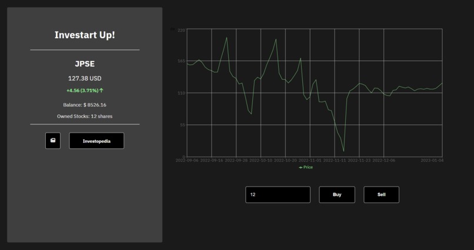Click the 220 y-axis label
The image size is (474, 250).
(x=181, y=31)
